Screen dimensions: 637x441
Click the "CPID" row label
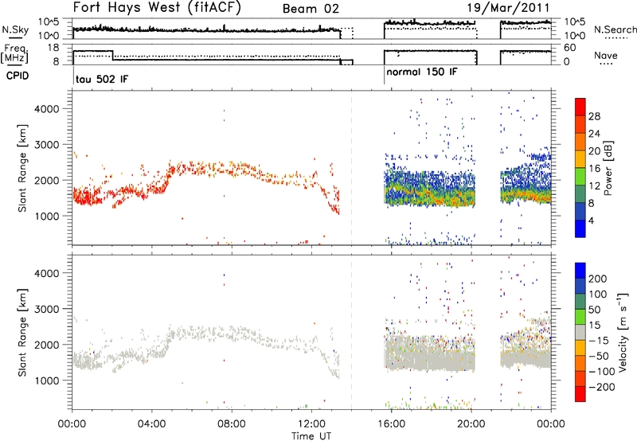coord(18,76)
